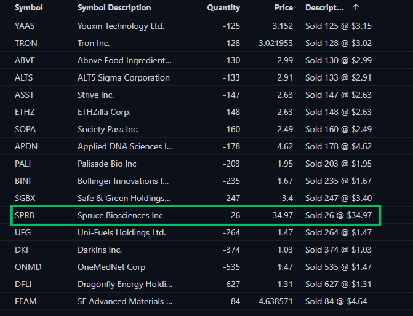Image resolution: width=413 pixels, height=316 pixels.
Task: Select the BINI symbol cell
Action: point(23,181)
